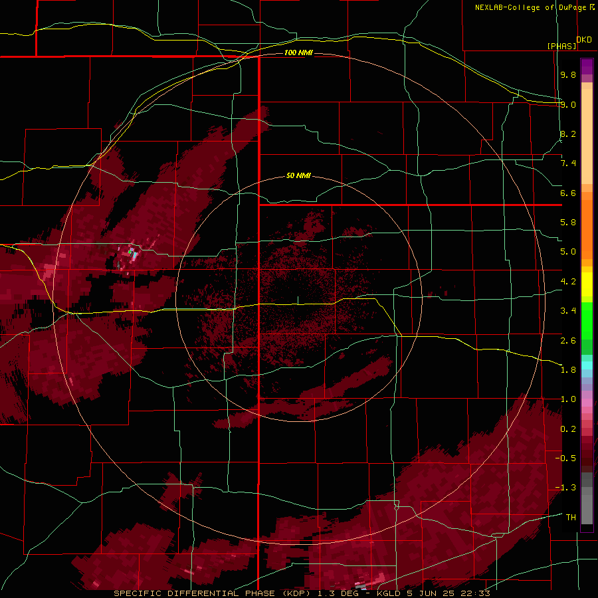Image resolution: width=598 pixels, height=598 pixels.
Task: Click the product title caption at bottom
Action: pyautogui.click(x=302, y=593)
